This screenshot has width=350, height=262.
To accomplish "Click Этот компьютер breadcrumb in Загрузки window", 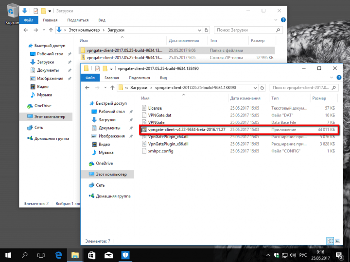I will [84, 30].
